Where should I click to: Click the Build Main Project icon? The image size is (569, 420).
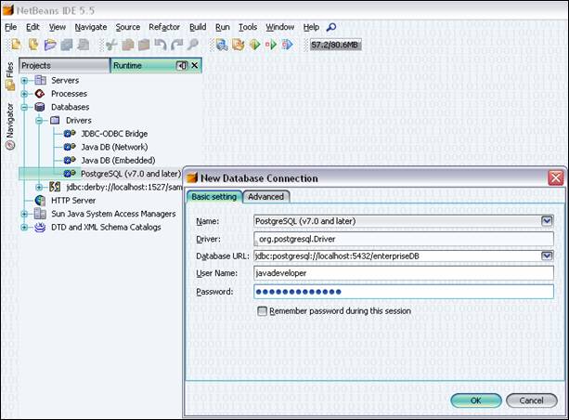222,45
